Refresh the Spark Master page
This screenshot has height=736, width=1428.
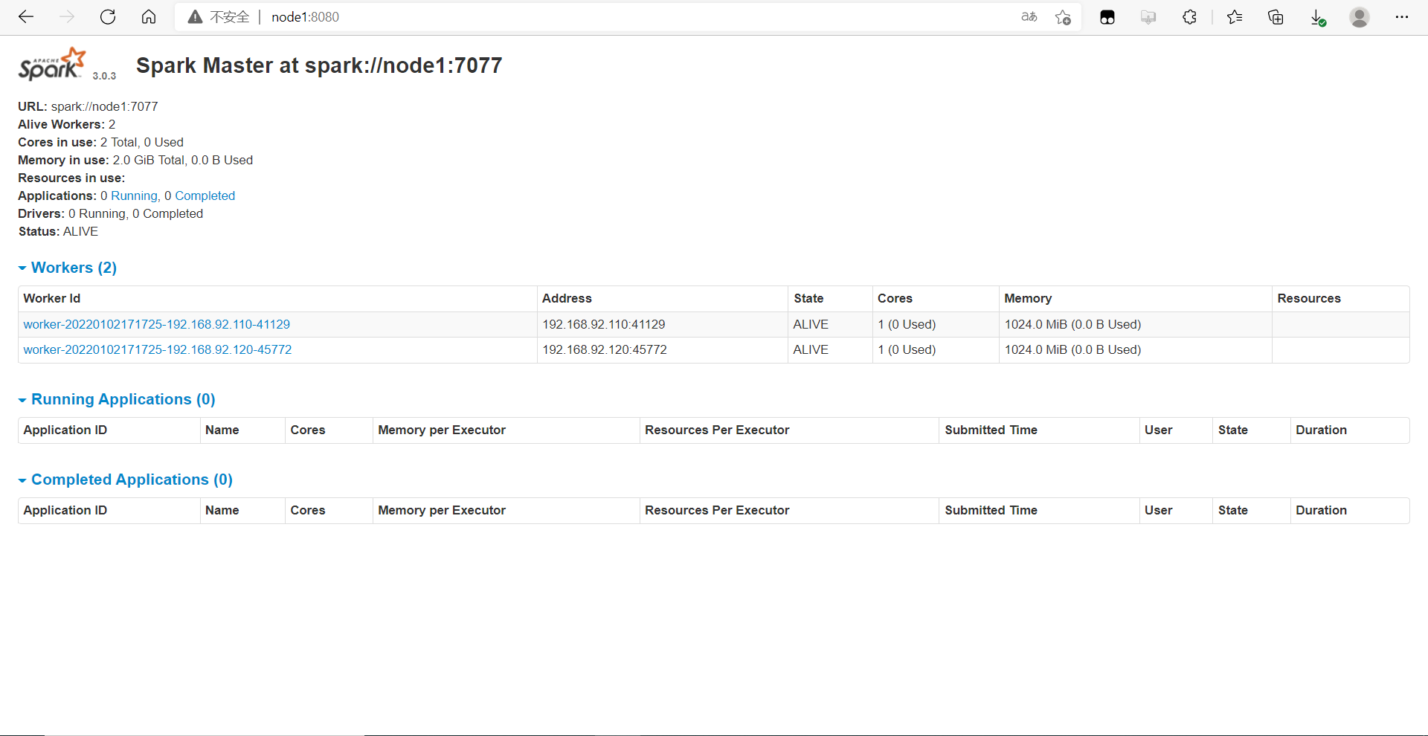(x=108, y=16)
